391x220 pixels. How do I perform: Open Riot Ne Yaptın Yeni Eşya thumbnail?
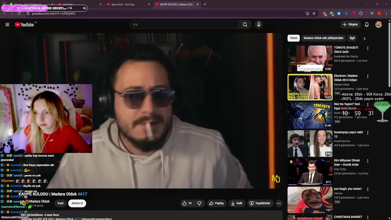click(310, 115)
